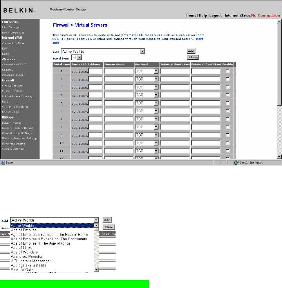The width and height of the screenshot is (282, 288).
Task: Open Protocol dropdown for row 2
Action: [x=147, y=79]
